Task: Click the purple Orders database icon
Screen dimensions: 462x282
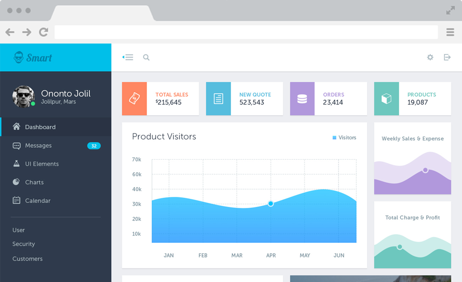Action: click(x=302, y=99)
